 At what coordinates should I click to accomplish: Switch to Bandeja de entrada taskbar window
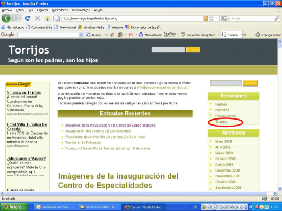55,207
